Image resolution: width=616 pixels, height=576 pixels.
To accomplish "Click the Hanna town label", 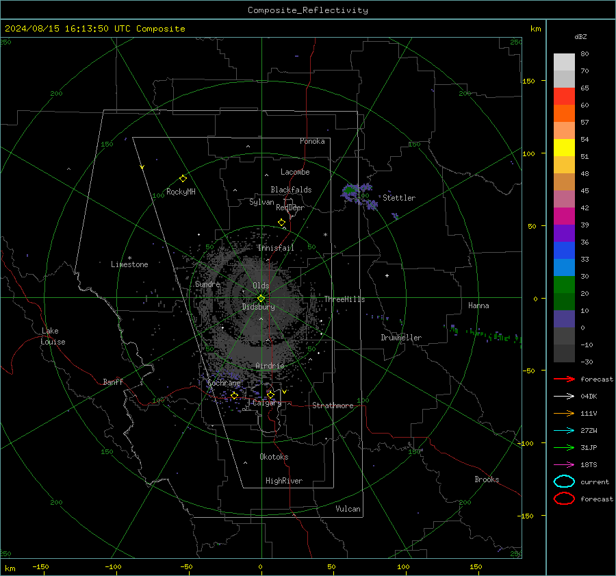I will tap(478, 305).
